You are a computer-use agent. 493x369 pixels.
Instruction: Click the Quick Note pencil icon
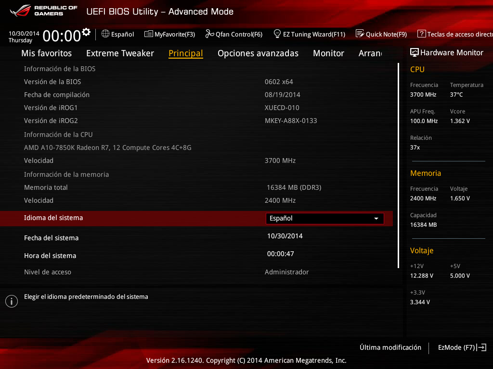360,34
